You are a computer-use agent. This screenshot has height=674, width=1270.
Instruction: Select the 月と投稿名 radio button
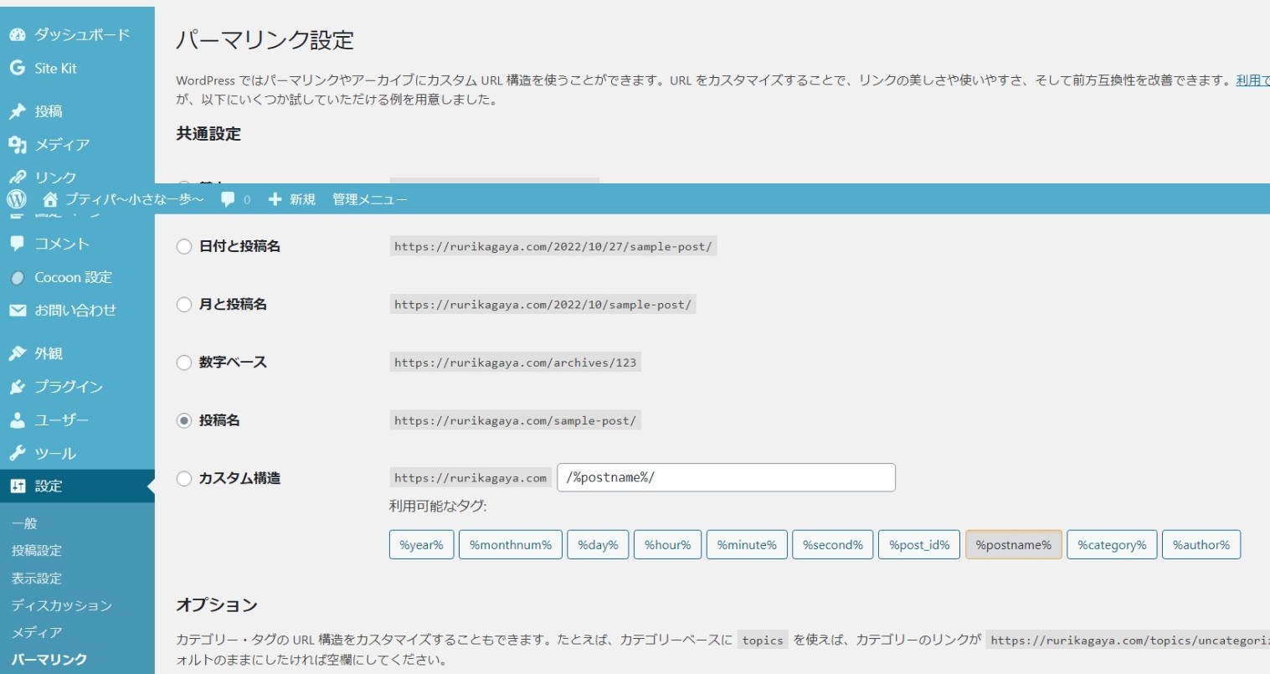(184, 304)
